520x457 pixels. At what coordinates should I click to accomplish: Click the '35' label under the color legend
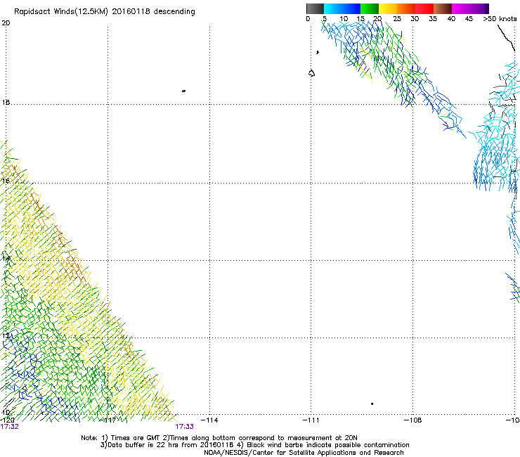433,19
